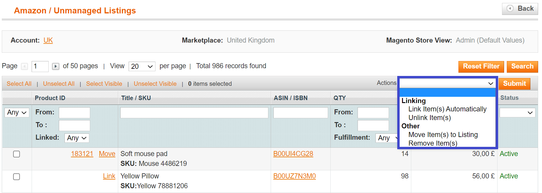Click the page number input field
Viewport: 542px width, 193px height.
tap(40, 66)
